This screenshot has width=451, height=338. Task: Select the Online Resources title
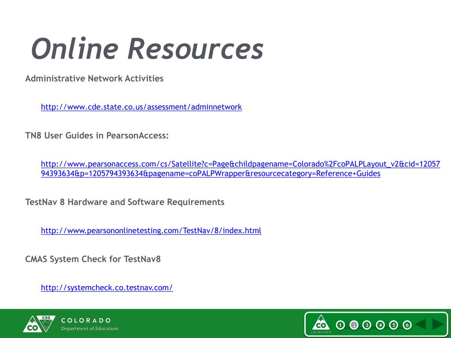147,48
